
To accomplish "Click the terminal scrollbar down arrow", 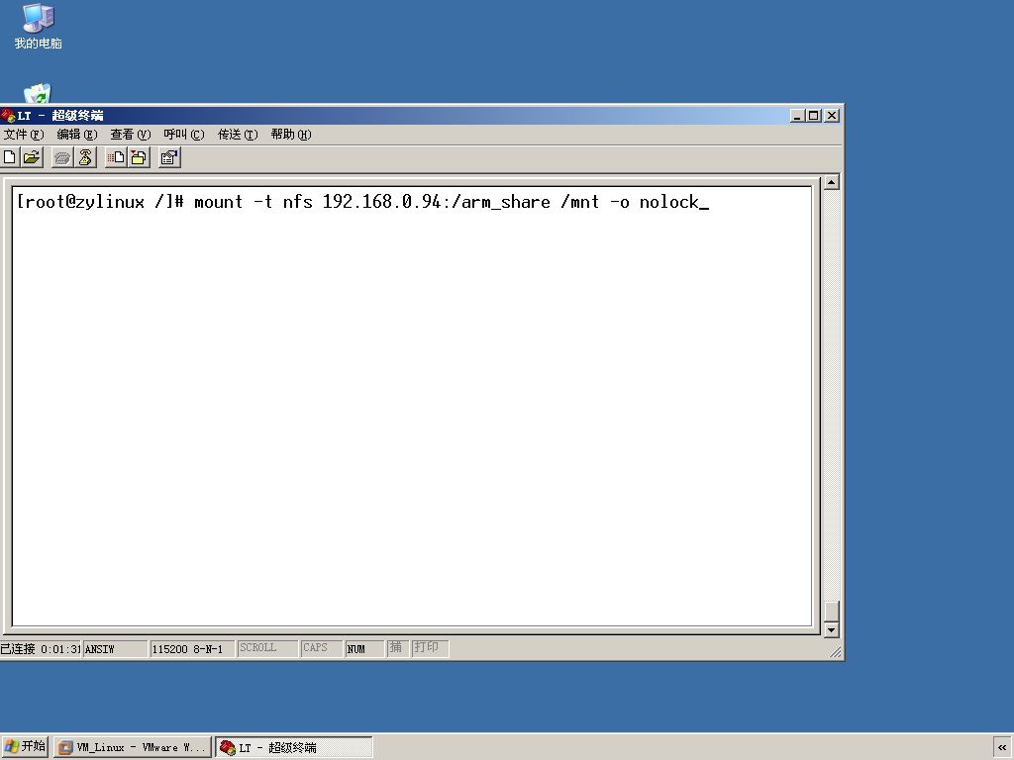I will point(832,629).
